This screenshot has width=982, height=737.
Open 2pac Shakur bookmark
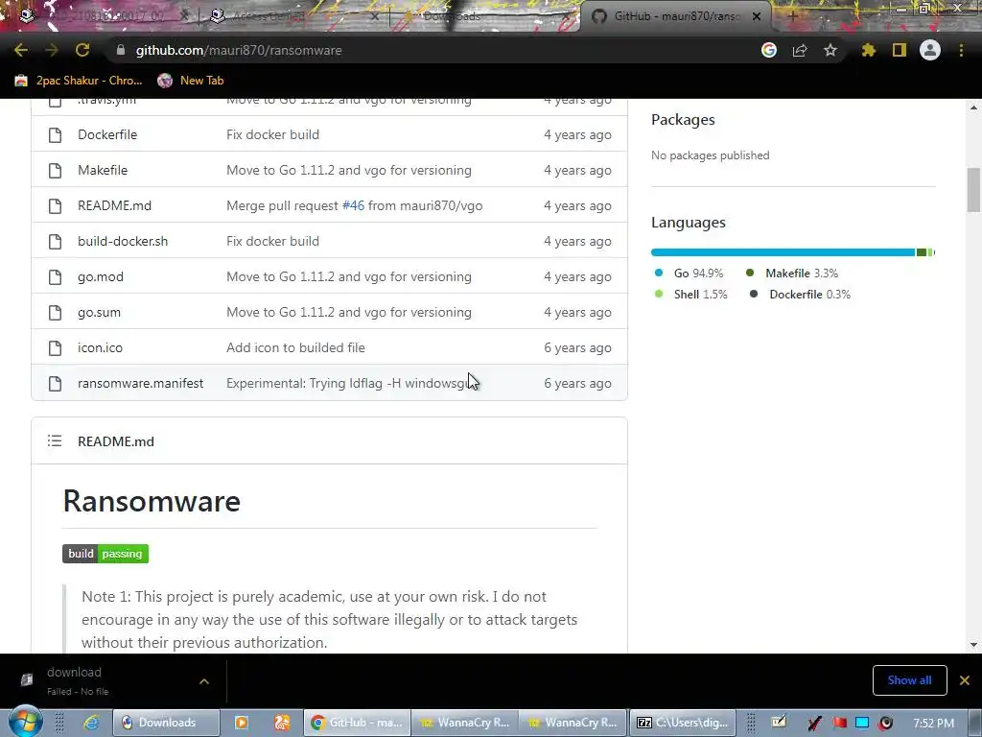click(79, 81)
